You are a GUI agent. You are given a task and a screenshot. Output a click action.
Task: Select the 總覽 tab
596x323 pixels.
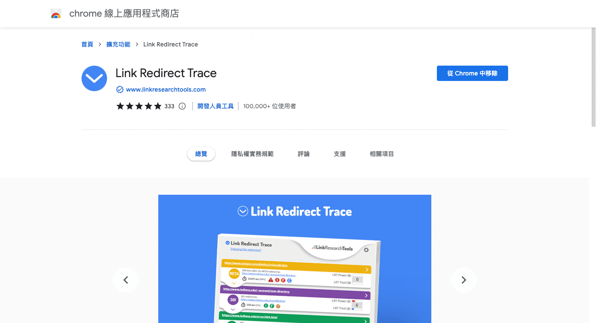pos(201,154)
